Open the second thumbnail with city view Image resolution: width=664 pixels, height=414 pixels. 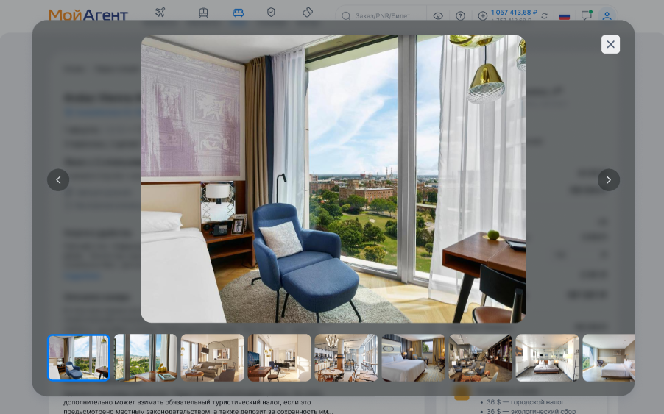click(x=145, y=358)
